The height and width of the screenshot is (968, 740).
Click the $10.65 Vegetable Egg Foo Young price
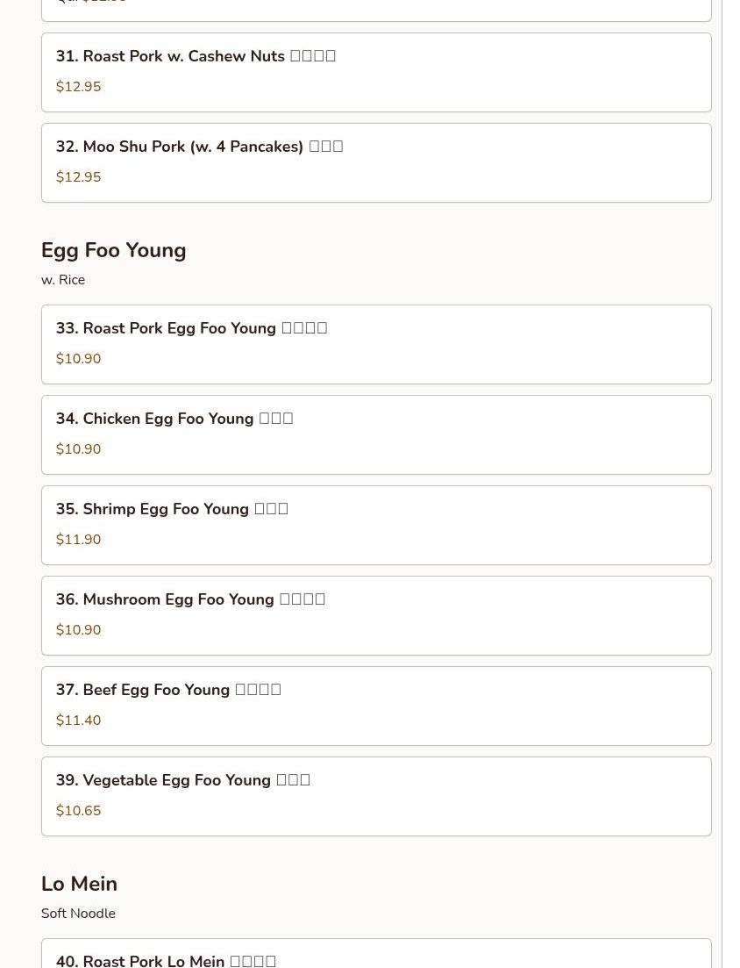pyautogui.click(x=79, y=811)
